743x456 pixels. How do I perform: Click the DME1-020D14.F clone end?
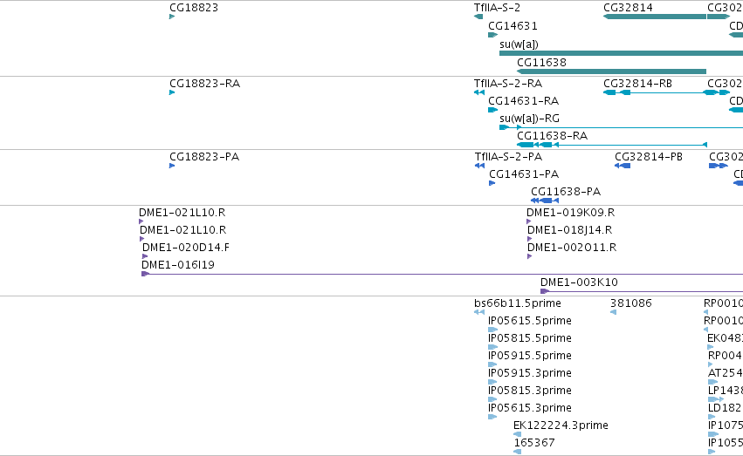coord(145,256)
